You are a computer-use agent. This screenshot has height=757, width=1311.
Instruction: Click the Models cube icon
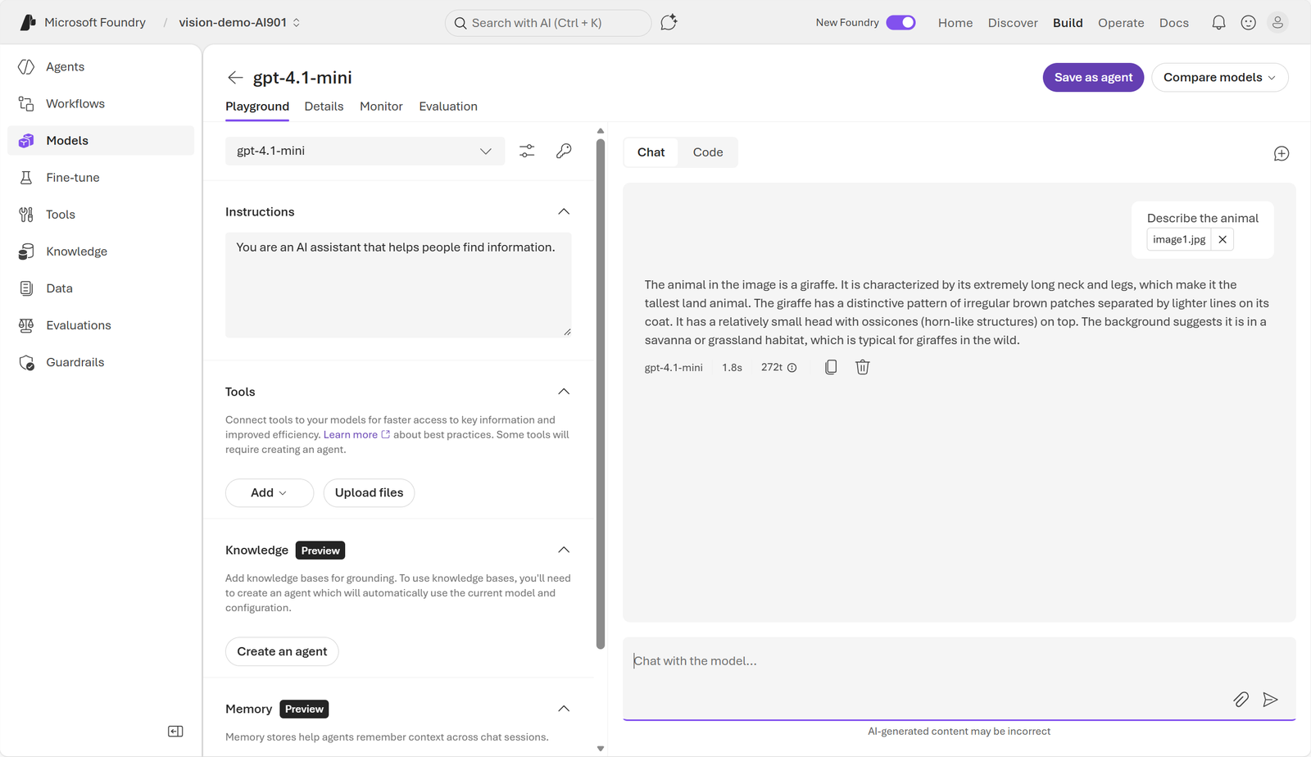click(x=26, y=141)
